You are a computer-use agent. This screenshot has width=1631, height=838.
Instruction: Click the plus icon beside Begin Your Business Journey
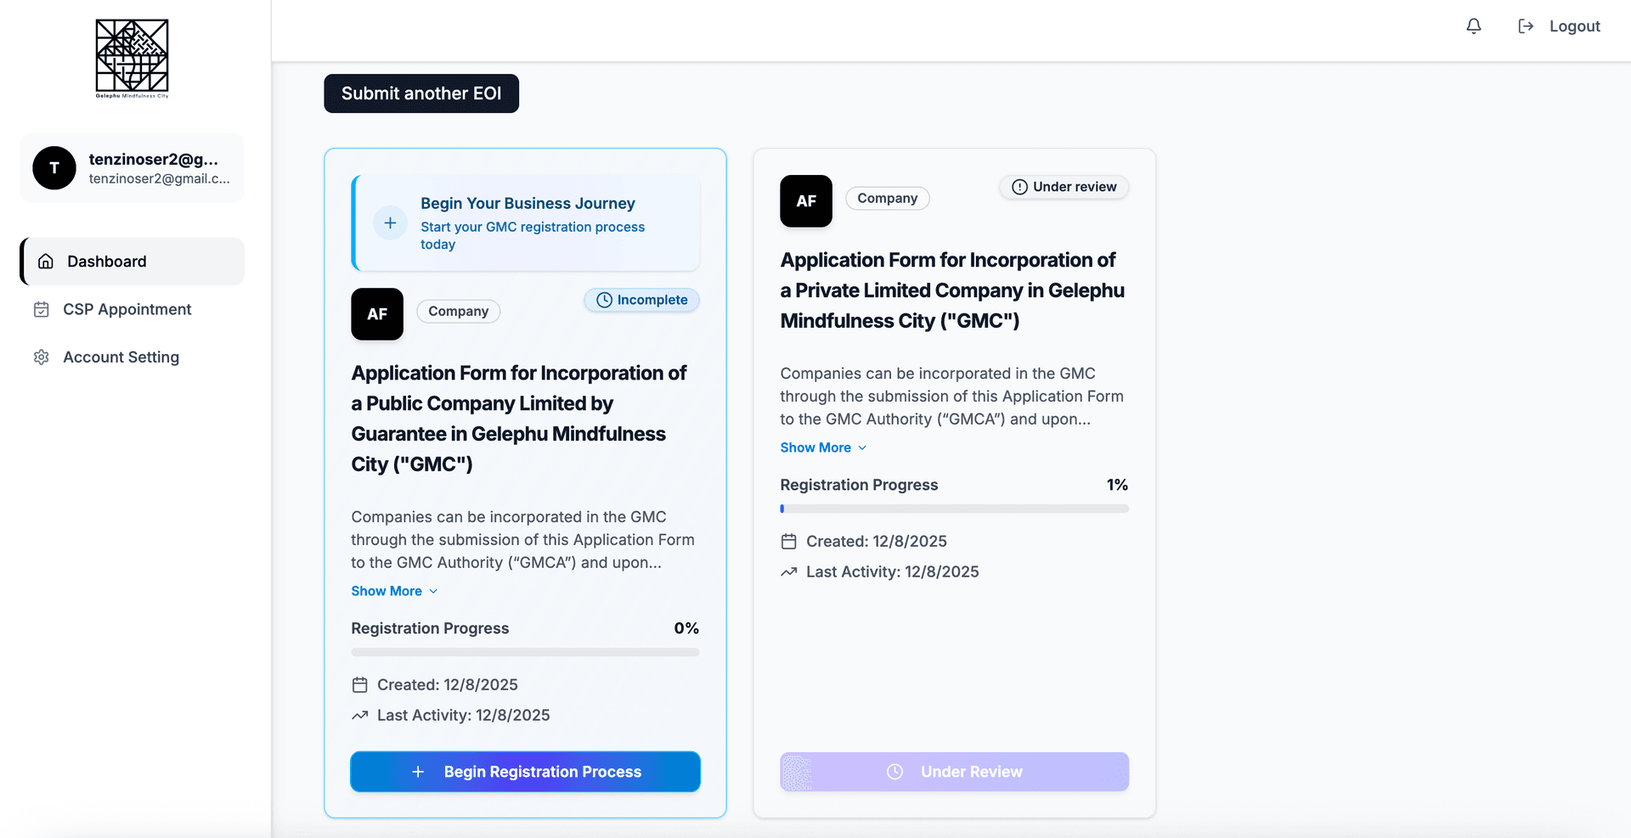pyautogui.click(x=390, y=222)
